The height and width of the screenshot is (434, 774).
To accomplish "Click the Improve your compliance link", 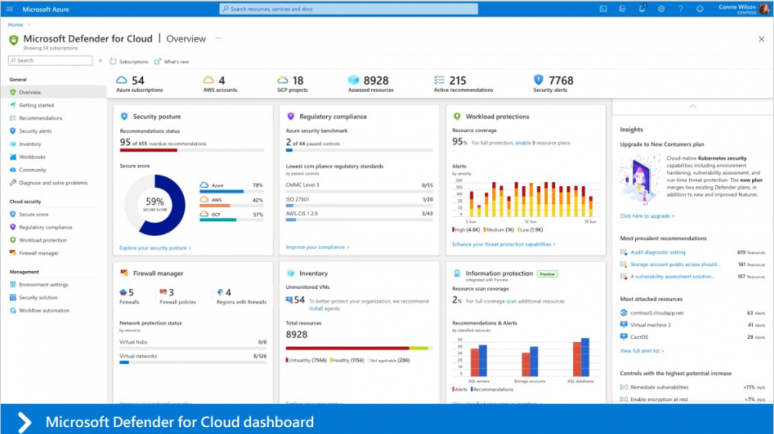I will point(318,247).
